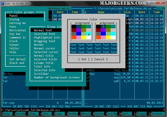This screenshot has width=167, height=117.
Task: Select purple in the Foreground palette
Action: tap(79, 30)
